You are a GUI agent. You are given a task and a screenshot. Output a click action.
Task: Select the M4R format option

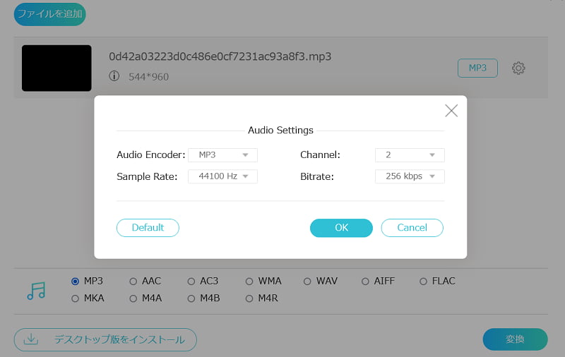click(x=249, y=298)
